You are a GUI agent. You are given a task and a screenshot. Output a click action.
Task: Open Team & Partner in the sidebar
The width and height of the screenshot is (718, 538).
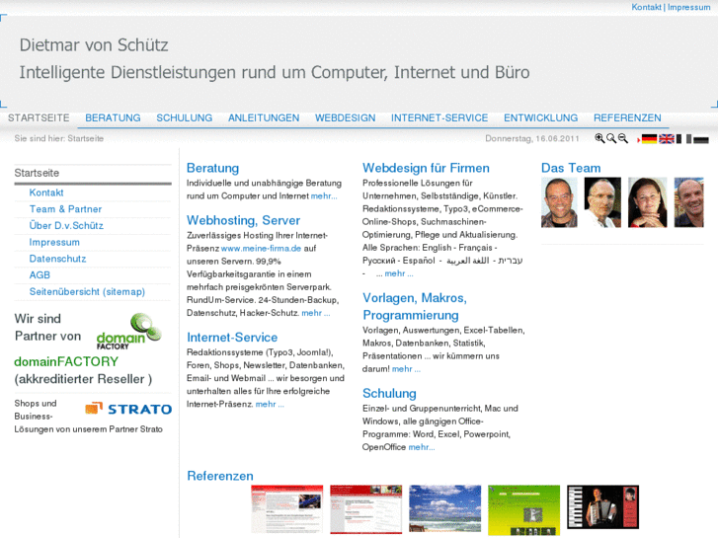point(65,209)
